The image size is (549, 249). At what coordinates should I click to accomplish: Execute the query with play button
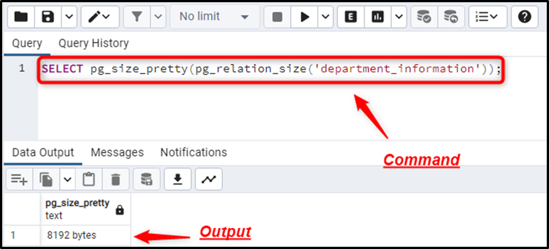pyautogui.click(x=304, y=17)
